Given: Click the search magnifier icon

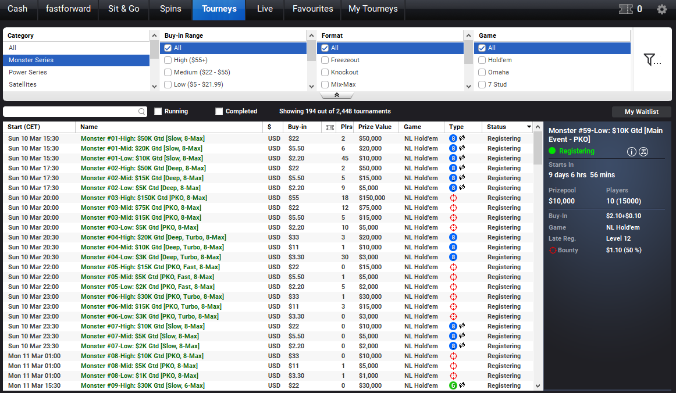Looking at the screenshot, I should 142,112.
